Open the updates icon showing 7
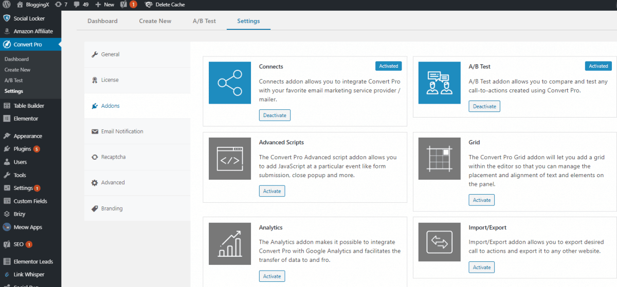Screen dimensions: 617x287 [61, 5]
